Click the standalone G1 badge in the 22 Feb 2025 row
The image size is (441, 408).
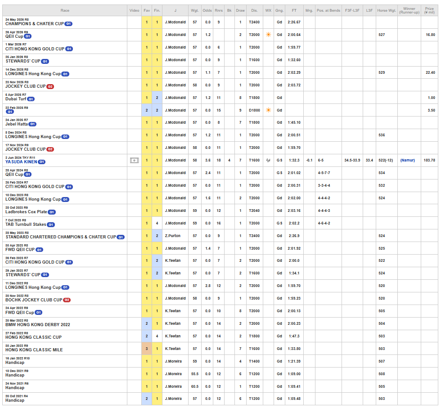10,112
